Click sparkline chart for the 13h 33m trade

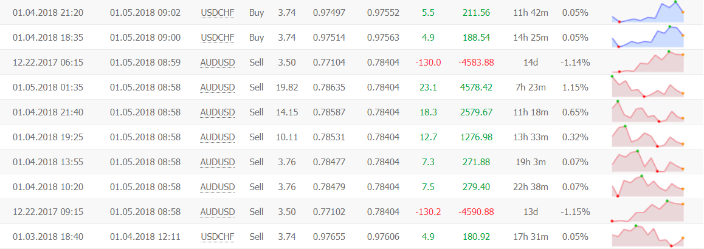click(x=647, y=137)
